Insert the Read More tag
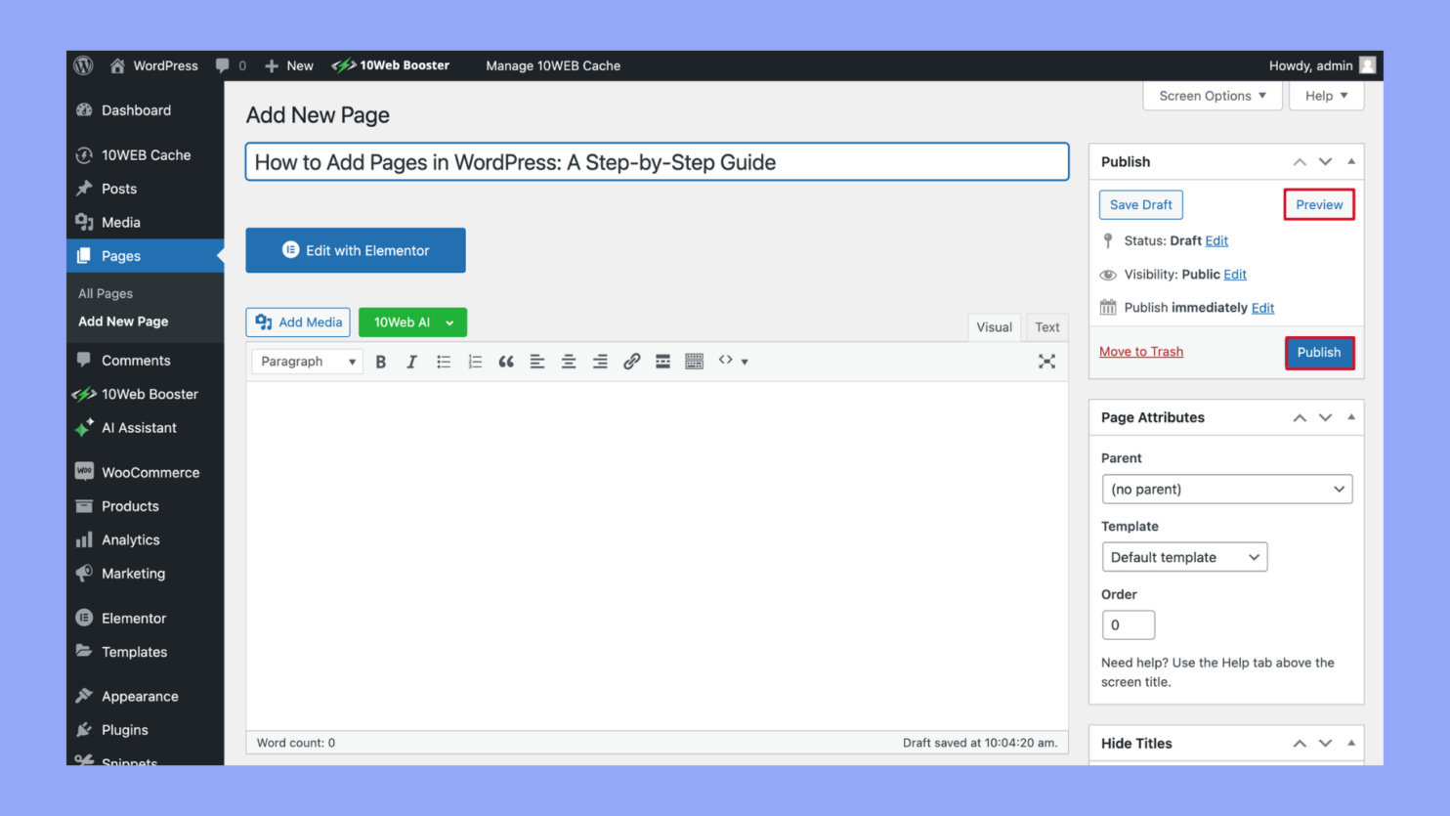The width and height of the screenshot is (1450, 816). (x=662, y=361)
